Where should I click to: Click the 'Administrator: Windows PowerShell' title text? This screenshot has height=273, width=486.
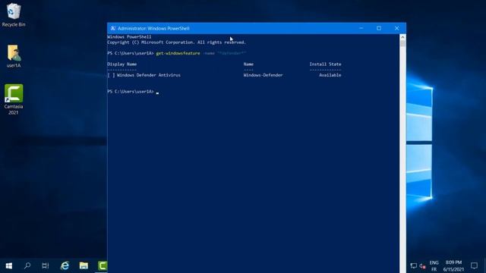(153, 28)
